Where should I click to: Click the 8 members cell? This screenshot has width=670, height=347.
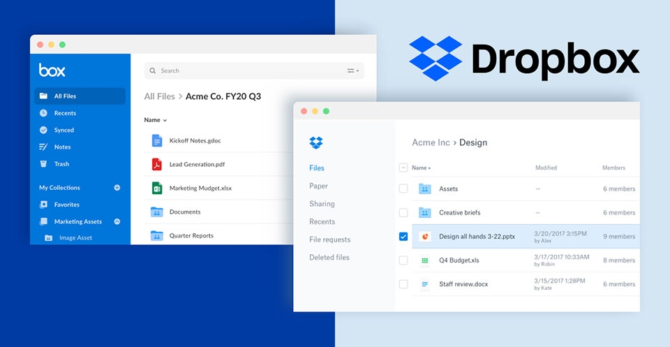point(619,260)
